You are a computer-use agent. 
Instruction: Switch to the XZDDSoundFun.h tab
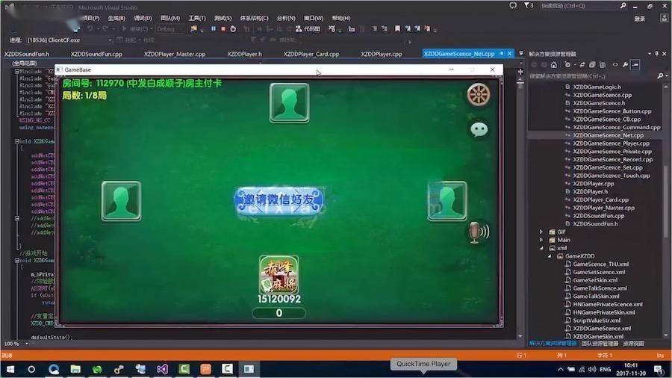(x=27, y=54)
